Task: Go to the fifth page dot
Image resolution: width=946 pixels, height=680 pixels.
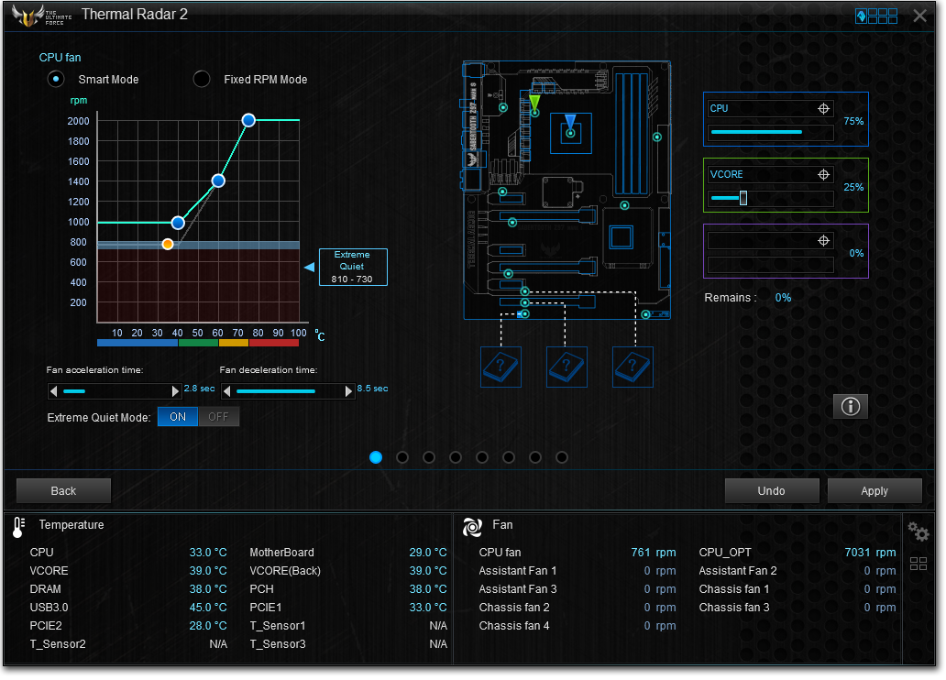Action: click(x=482, y=457)
